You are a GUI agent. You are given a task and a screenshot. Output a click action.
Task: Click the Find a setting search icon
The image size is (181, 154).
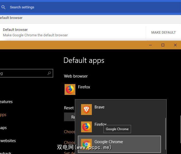click(49, 73)
